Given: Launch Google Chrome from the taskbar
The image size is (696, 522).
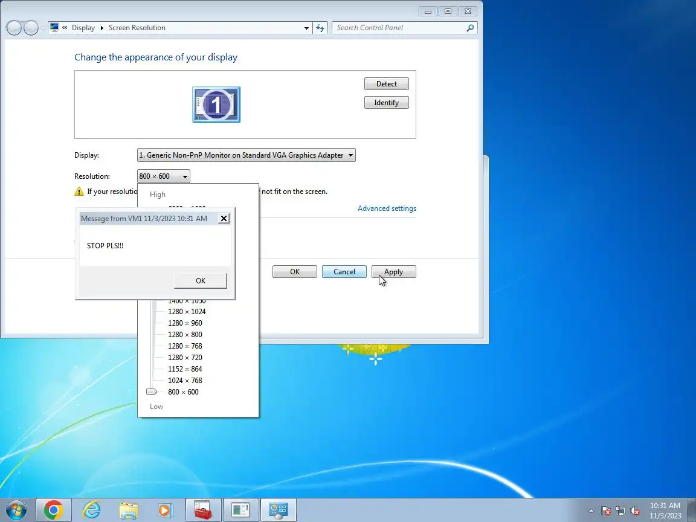Looking at the screenshot, I should 53,510.
